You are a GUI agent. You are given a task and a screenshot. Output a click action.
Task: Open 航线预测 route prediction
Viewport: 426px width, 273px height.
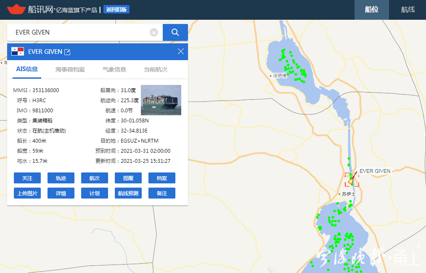128,193
